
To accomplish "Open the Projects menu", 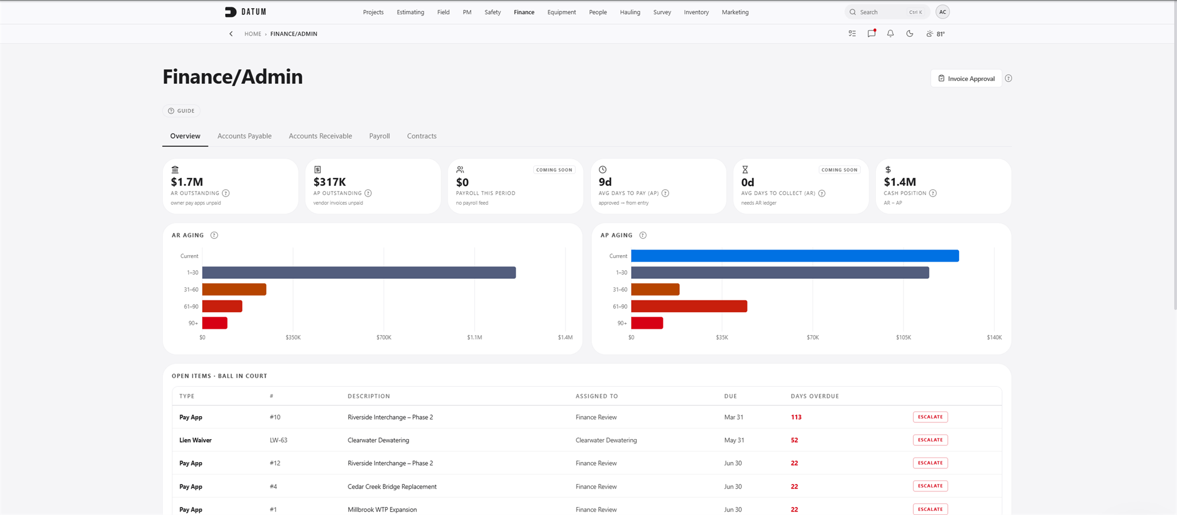I will coord(373,12).
